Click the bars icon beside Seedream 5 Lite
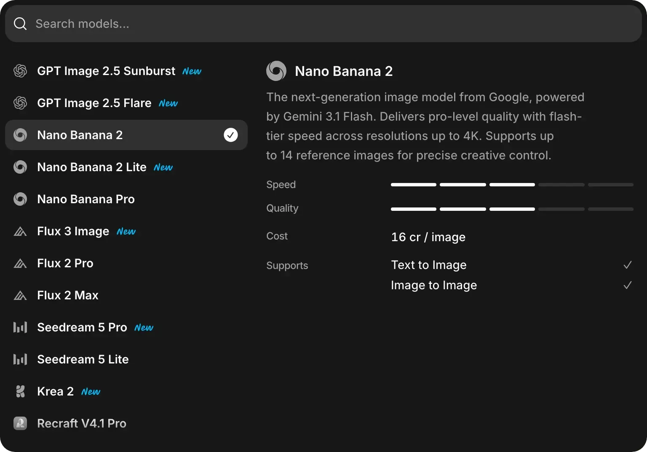The height and width of the screenshot is (452, 647). pos(20,359)
